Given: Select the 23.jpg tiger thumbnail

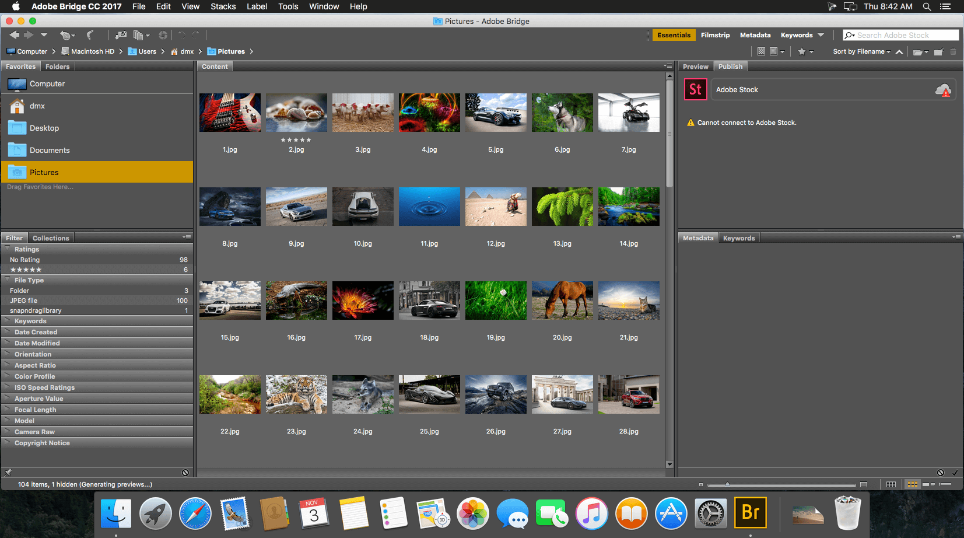Looking at the screenshot, I should 296,395.
